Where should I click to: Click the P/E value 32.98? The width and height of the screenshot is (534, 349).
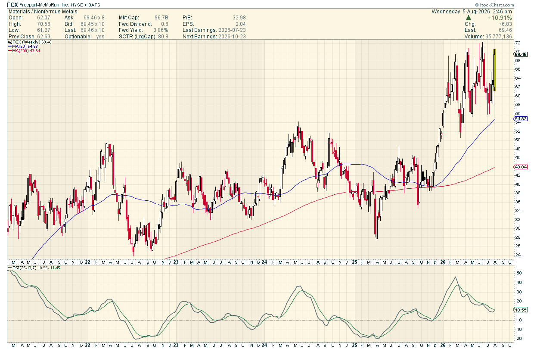(x=239, y=18)
